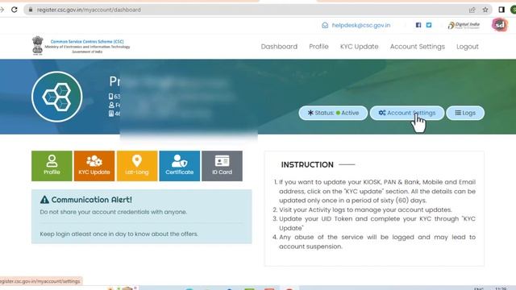Open Account Settings in the top navigation
The height and width of the screenshot is (290, 516).
click(418, 47)
